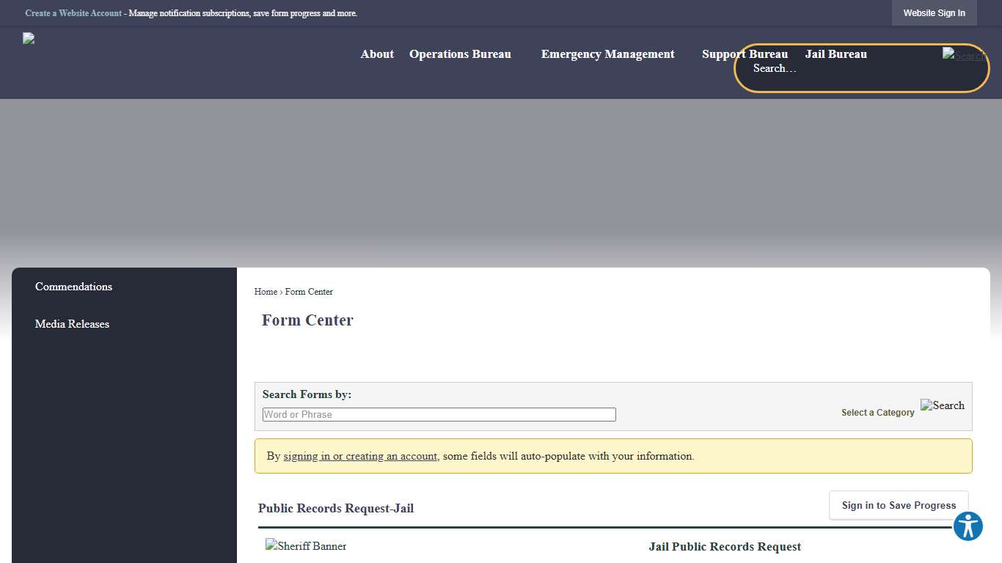This screenshot has width=1002, height=563.
Task: Open the accessibility options widget
Action: pos(968,526)
